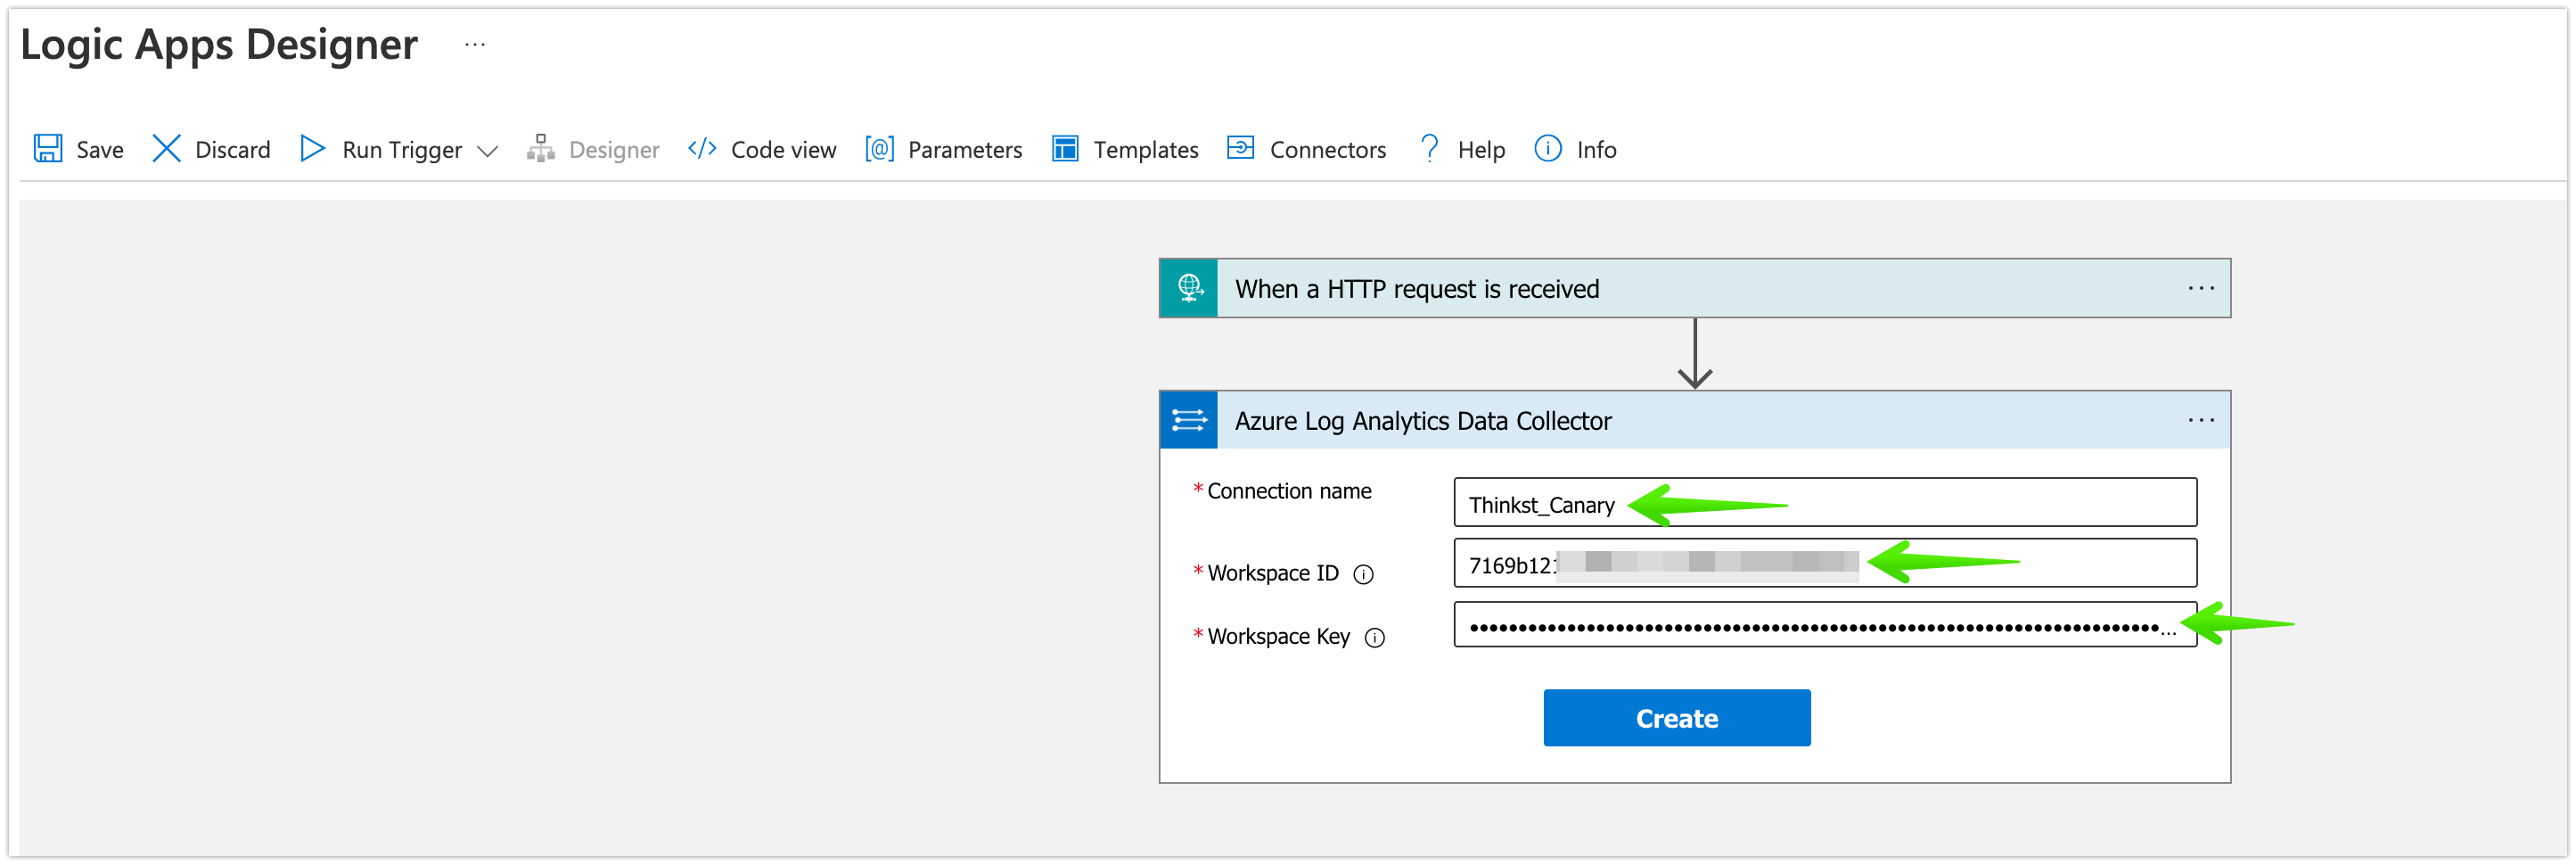Click into the Workspace Key field

(x=1825, y=626)
